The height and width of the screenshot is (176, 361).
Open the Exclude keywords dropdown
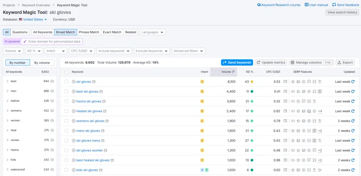click(152, 51)
